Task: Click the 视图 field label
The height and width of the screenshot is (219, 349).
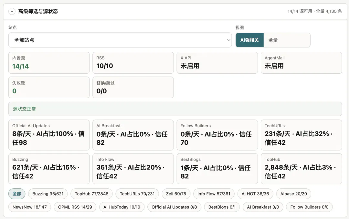Action: (239, 27)
